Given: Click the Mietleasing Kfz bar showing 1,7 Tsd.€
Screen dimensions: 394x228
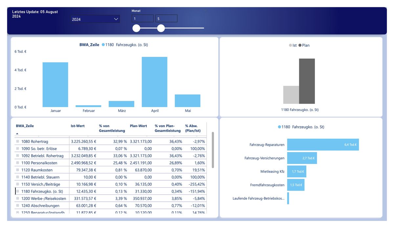Looking at the screenshot, I should 296,171.
